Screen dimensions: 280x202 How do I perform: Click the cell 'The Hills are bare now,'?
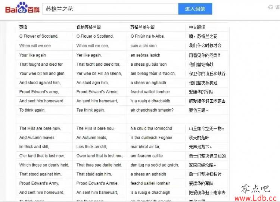tap(40, 128)
